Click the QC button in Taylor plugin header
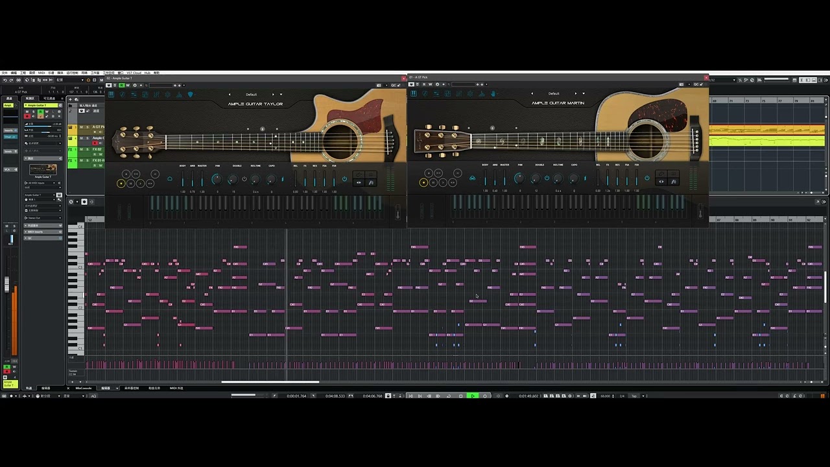The image size is (830, 467). tap(394, 85)
